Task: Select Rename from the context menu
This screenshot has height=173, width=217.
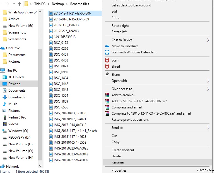Action: click(x=157, y=162)
